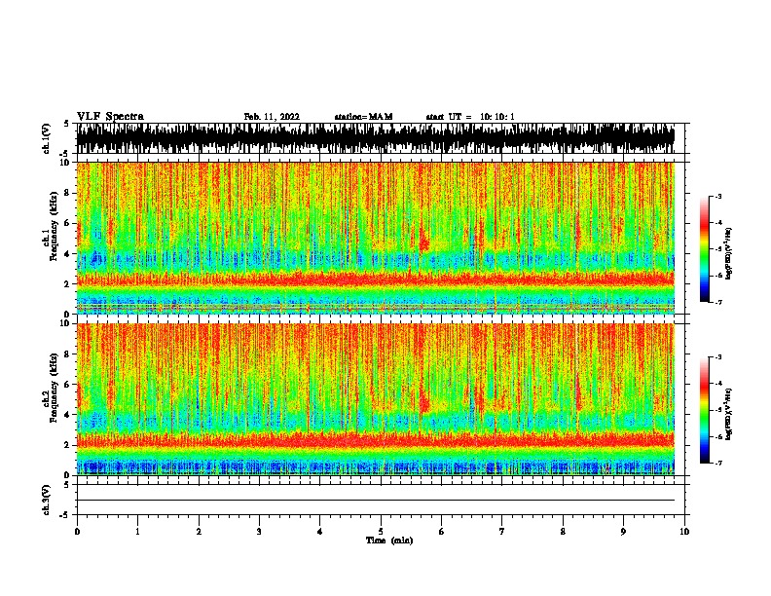Click the "6" kHz tick on ch.2 axis
The image size is (771, 596).
[x=68, y=385]
